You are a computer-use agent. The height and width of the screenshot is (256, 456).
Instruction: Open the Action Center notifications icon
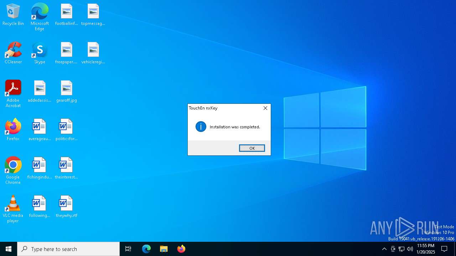(444, 249)
